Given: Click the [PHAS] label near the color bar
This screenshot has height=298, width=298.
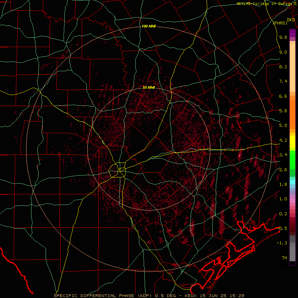Looking at the screenshot, I should click(280, 23).
